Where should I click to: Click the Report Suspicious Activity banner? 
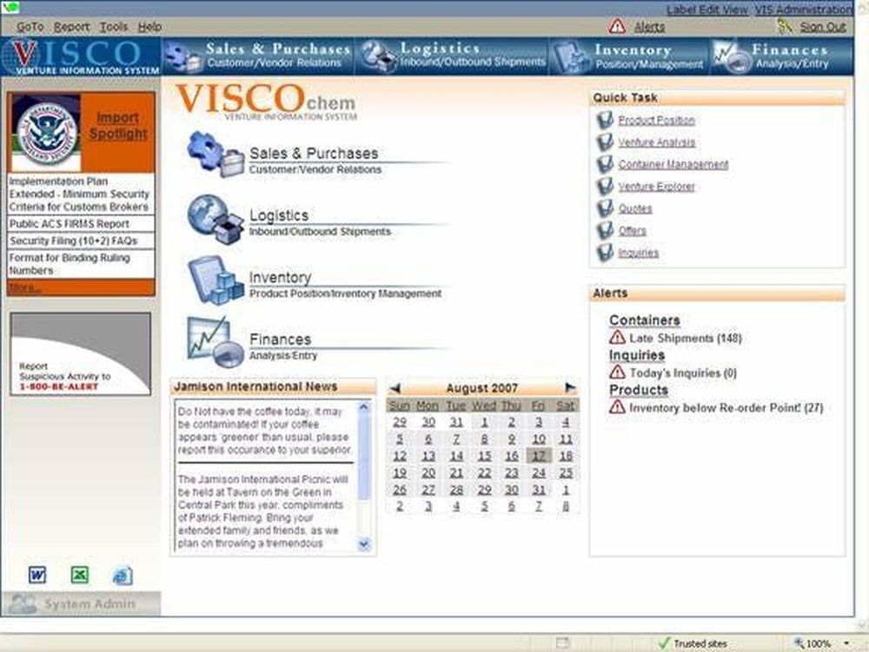[80, 353]
